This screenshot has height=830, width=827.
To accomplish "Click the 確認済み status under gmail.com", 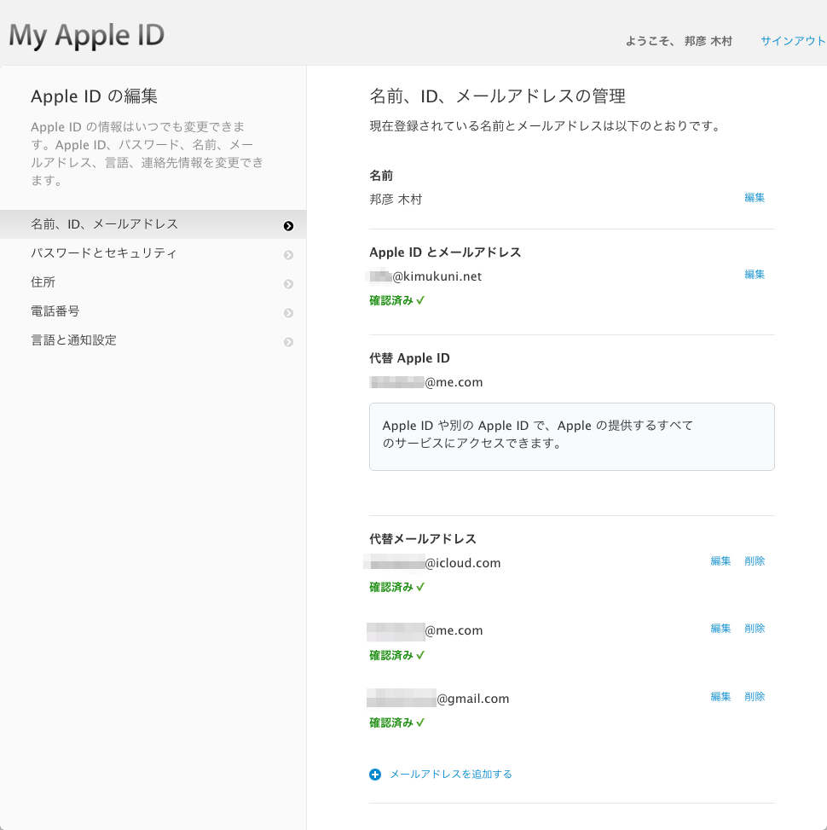I will click(x=396, y=723).
